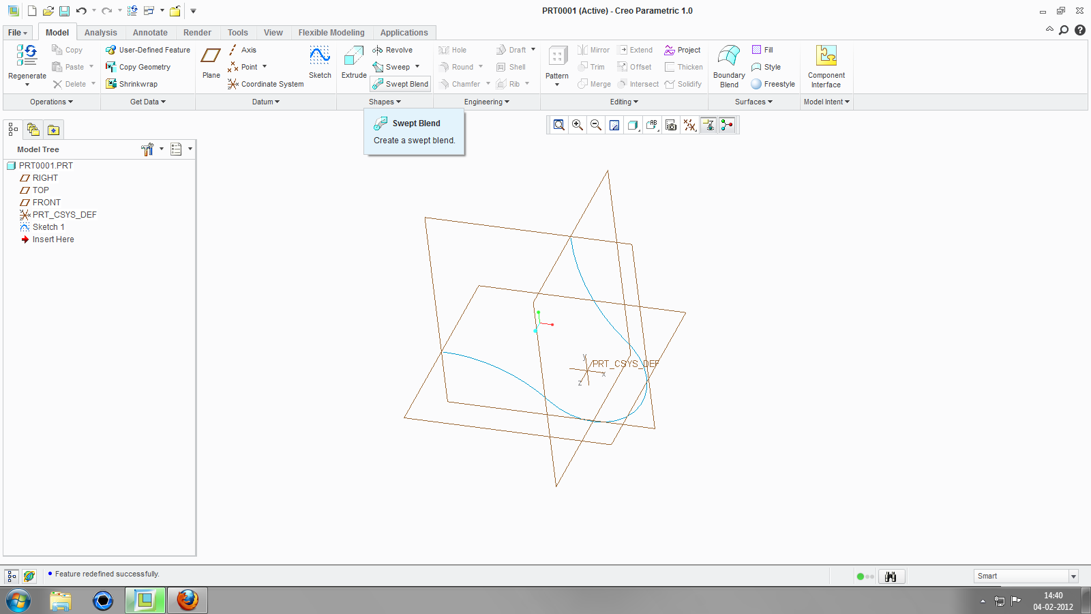Select the Swept Blend tool
Viewport: 1091px width, 614px height.
(400, 84)
